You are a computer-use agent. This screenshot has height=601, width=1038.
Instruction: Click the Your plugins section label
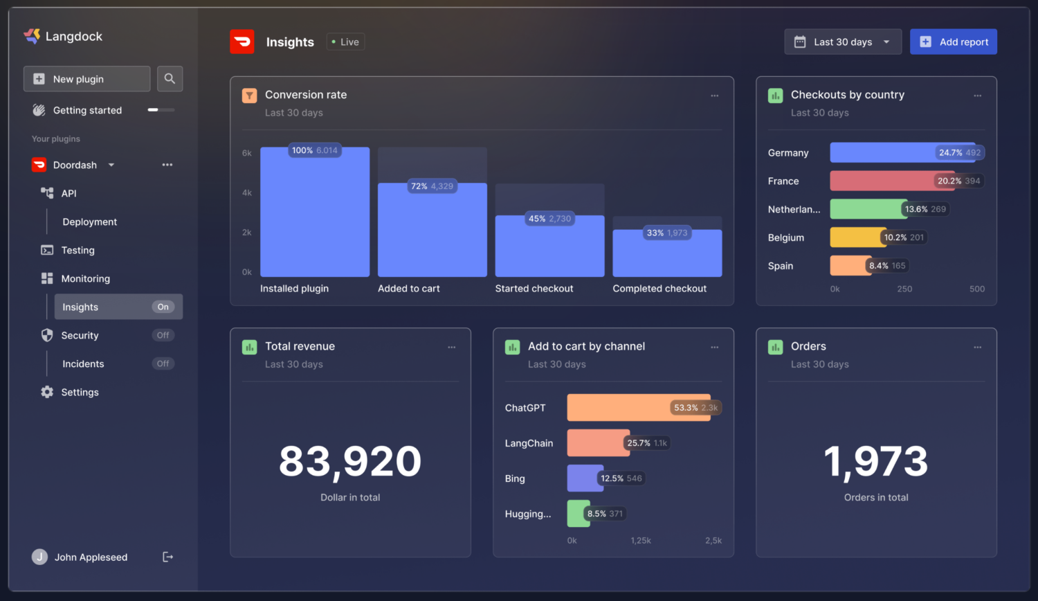coord(56,138)
